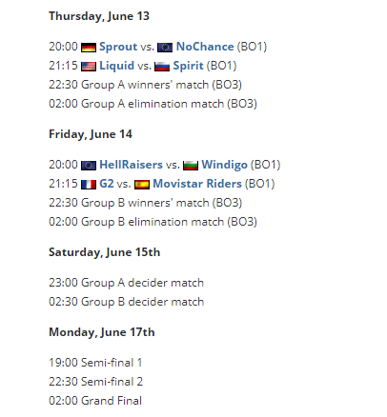The image size is (387, 417).
Task: Open the G2 team link
Action: click(107, 184)
